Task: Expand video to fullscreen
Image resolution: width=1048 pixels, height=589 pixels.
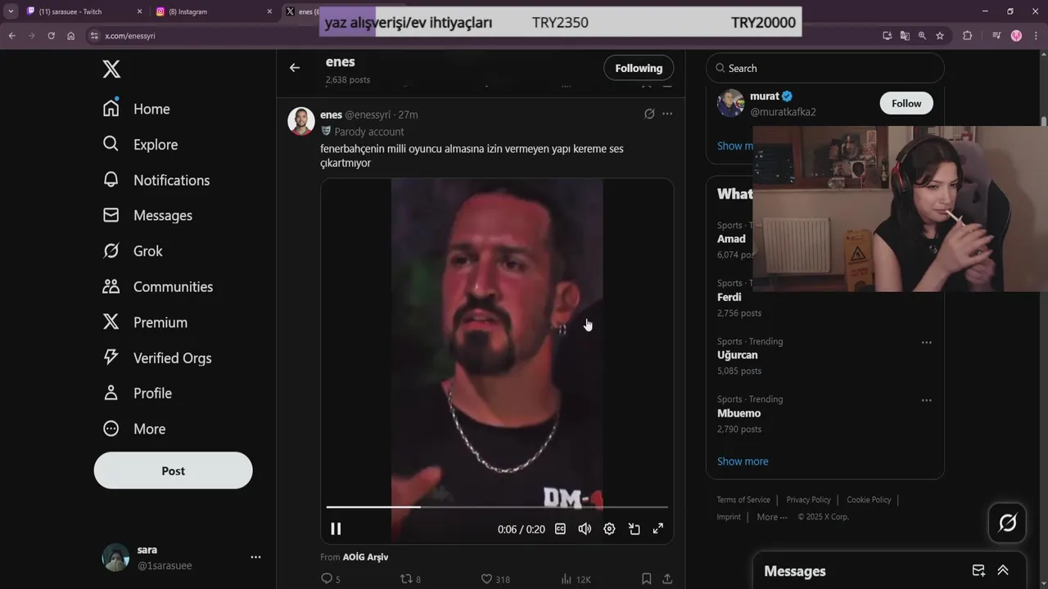Action: click(658, 529)
